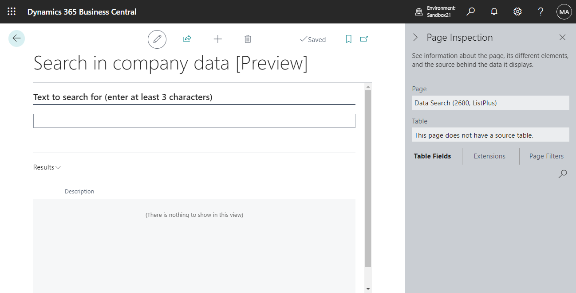Click inside the search text field
This screenshot has height=293, width=576.
click(194, 120)
